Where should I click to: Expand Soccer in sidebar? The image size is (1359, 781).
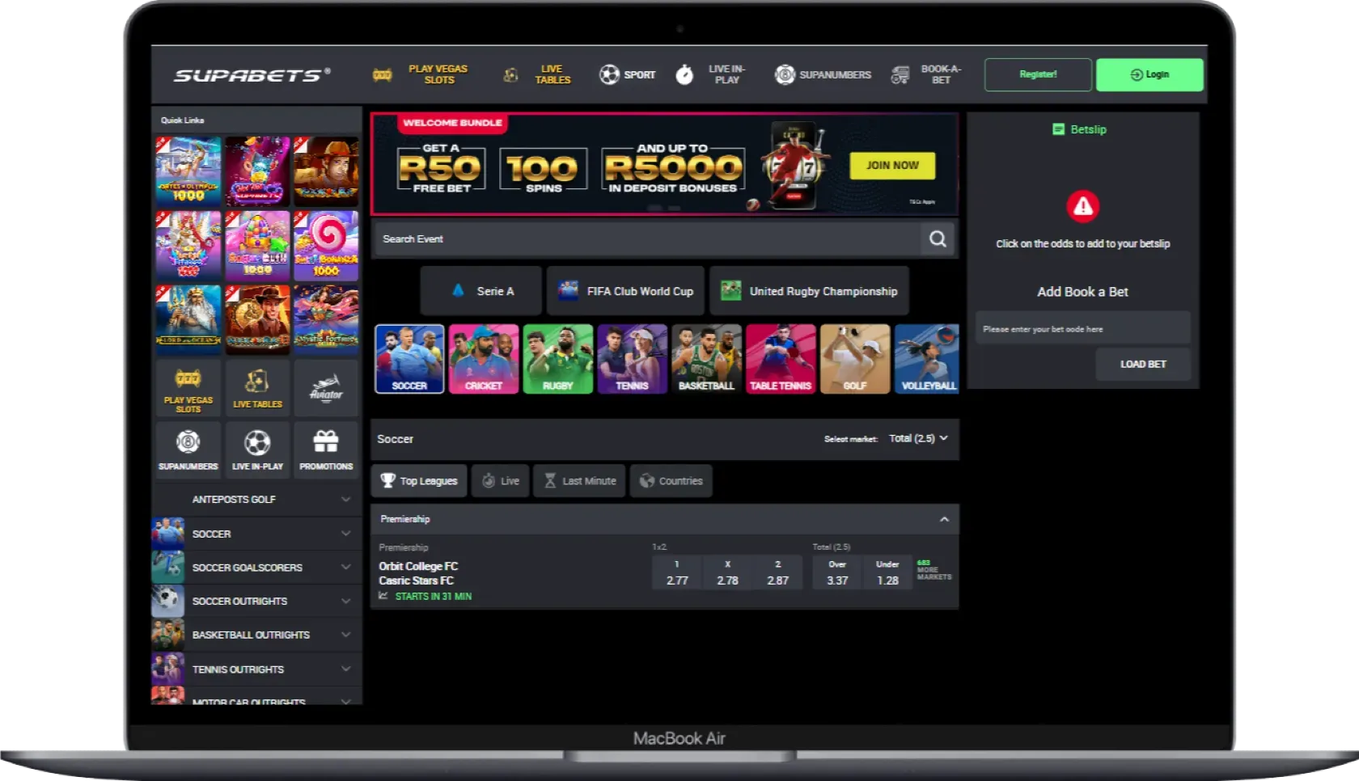coord(256,534)
